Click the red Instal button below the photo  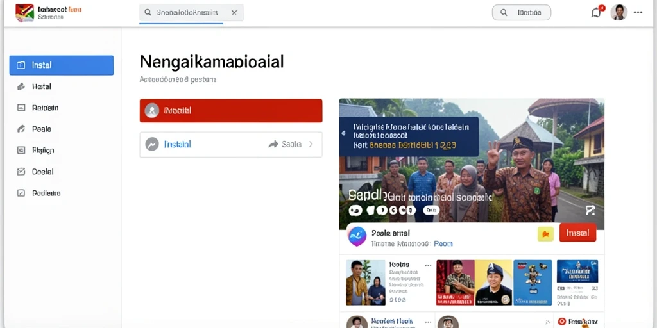pos(578,233)
